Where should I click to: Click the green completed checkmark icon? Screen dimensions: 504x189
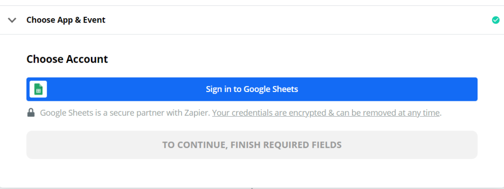(496, 20)
